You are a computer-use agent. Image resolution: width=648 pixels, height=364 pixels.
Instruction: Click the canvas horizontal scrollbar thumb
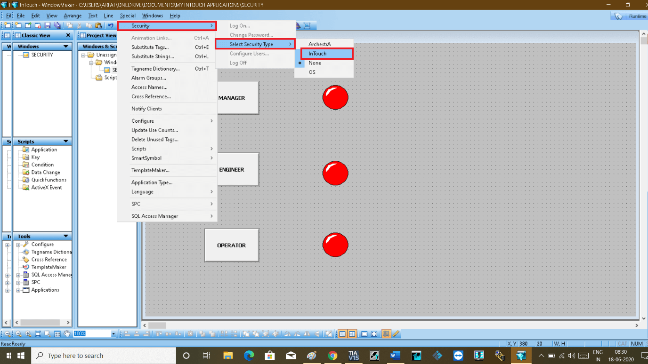click(157, 325)
